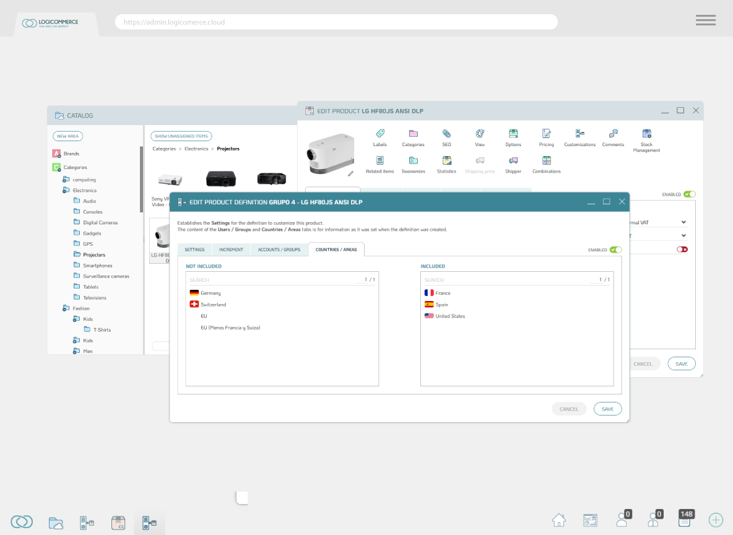Switch to the Accounts / Groups tab
The width and height of the screenshot is (733, 535).
pyautogui.click(x=279, y=250)
